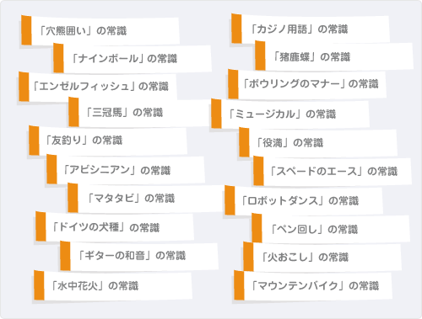Select 「アビシニアン」の常識 card
The image size is (422, 319).
(126, 170)
